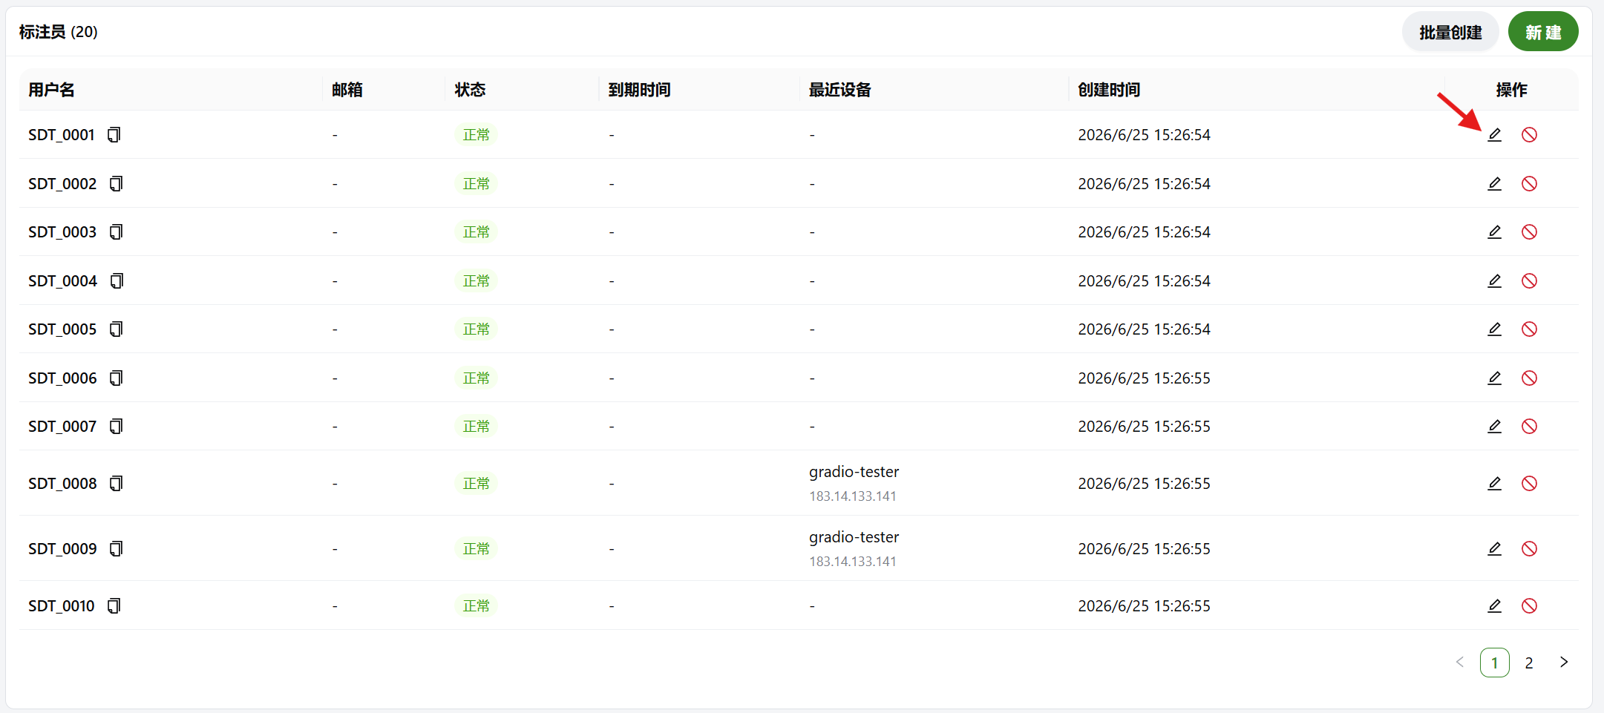The image size is (1604, 713).
Task: Edit the SDT_0003 user
Action: pos(1494,231)
